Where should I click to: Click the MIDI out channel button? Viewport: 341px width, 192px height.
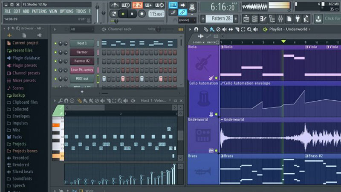click(x=82, y=79)
